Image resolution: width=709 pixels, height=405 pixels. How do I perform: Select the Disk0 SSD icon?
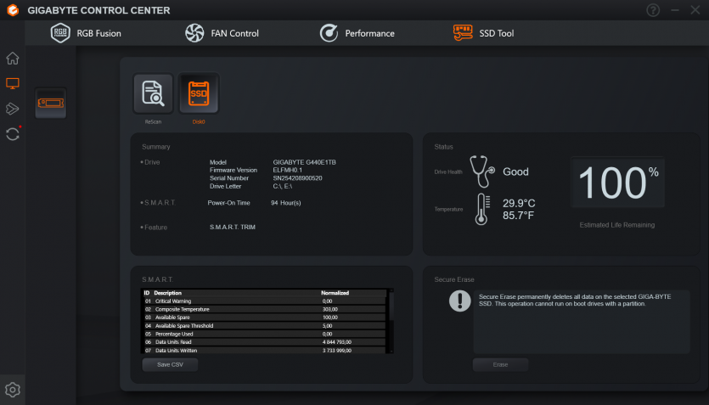point(199,94)
